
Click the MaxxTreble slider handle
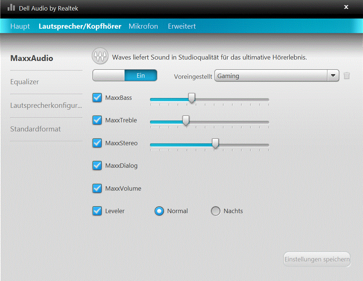(x=186, y=121)
